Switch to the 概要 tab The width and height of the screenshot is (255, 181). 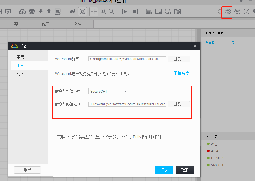[14, 24]
